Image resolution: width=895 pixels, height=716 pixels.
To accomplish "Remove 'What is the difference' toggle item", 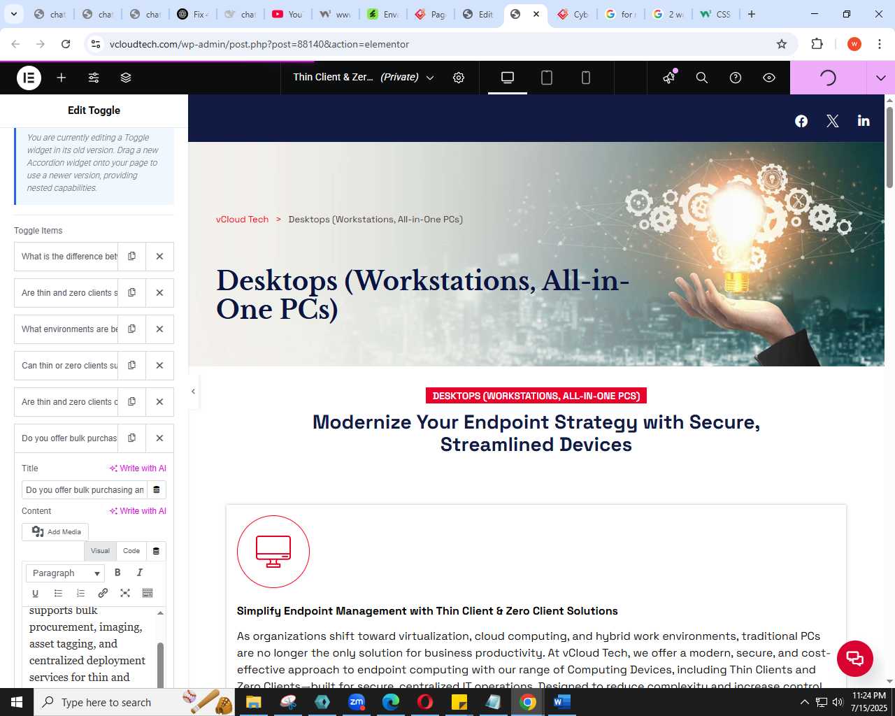I will point(159,257).
